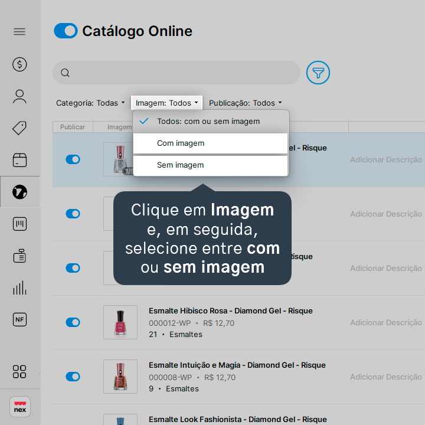Screen dimensions: 425x425
Task: Click Adicionar Descrição for Esmalte Intuição e Magia
Action: 385,377
